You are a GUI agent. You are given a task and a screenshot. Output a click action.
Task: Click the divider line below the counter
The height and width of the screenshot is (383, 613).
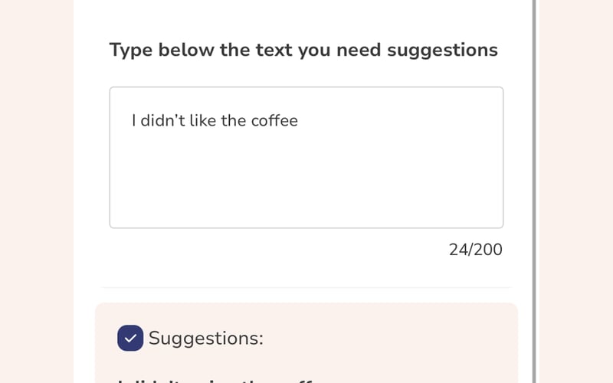[306, 288]
